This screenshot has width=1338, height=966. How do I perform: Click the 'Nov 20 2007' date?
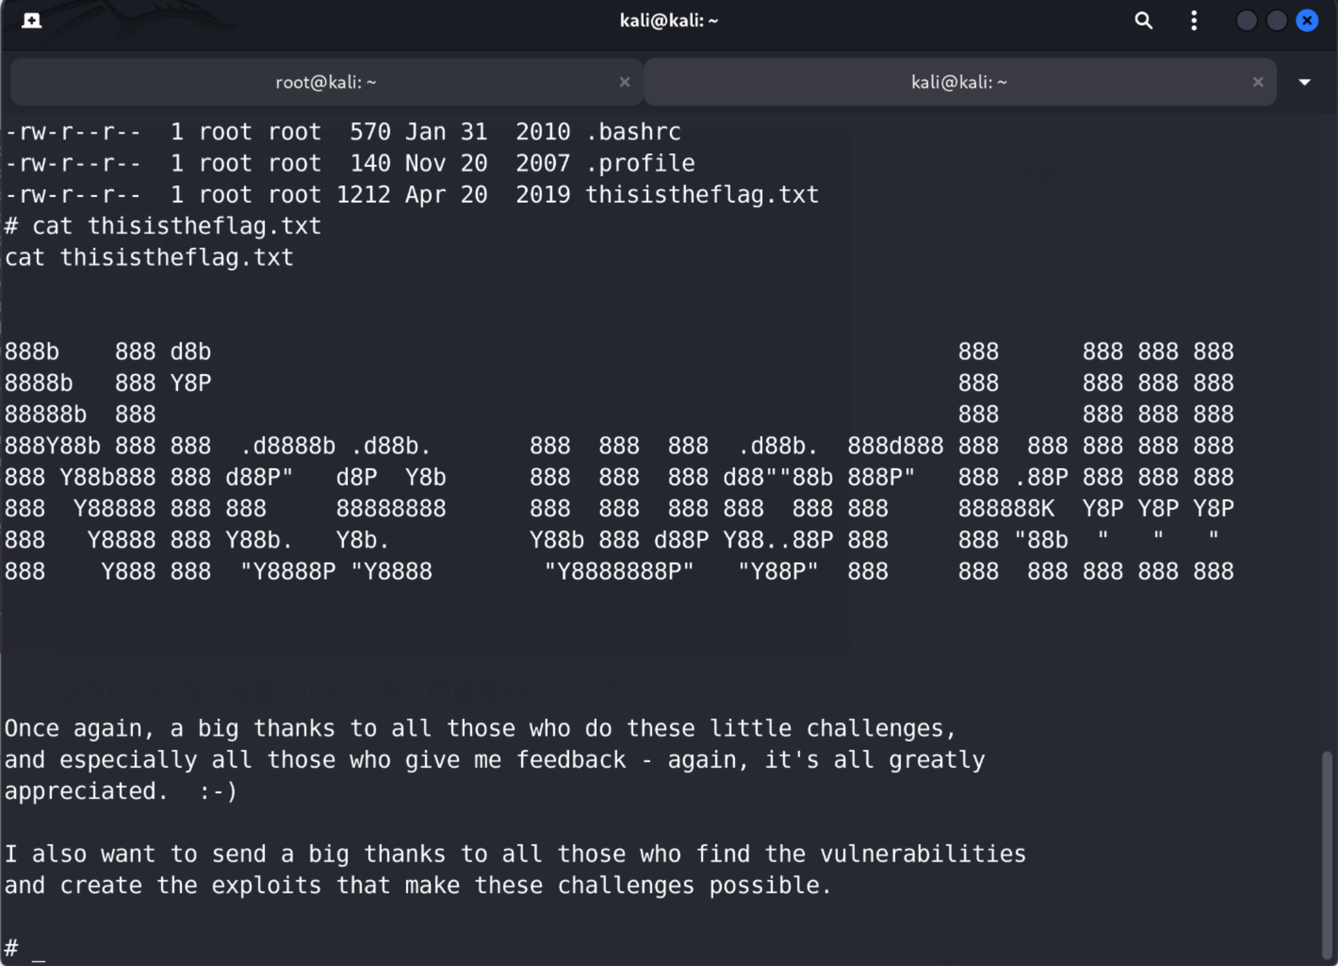(487, 163)
